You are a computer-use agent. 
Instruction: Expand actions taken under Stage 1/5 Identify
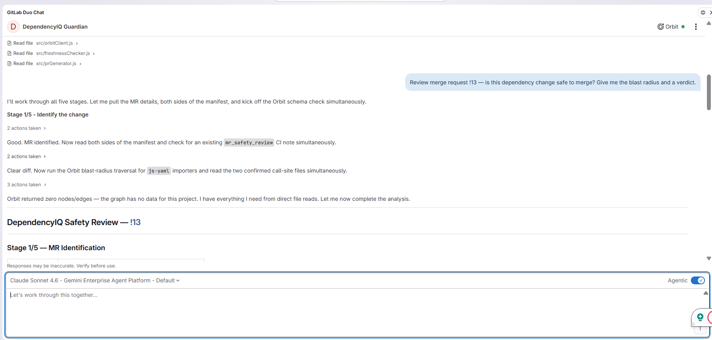point(27,128)
